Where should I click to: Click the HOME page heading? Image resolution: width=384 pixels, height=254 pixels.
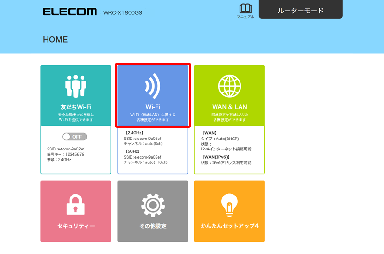tap(55, 40)
